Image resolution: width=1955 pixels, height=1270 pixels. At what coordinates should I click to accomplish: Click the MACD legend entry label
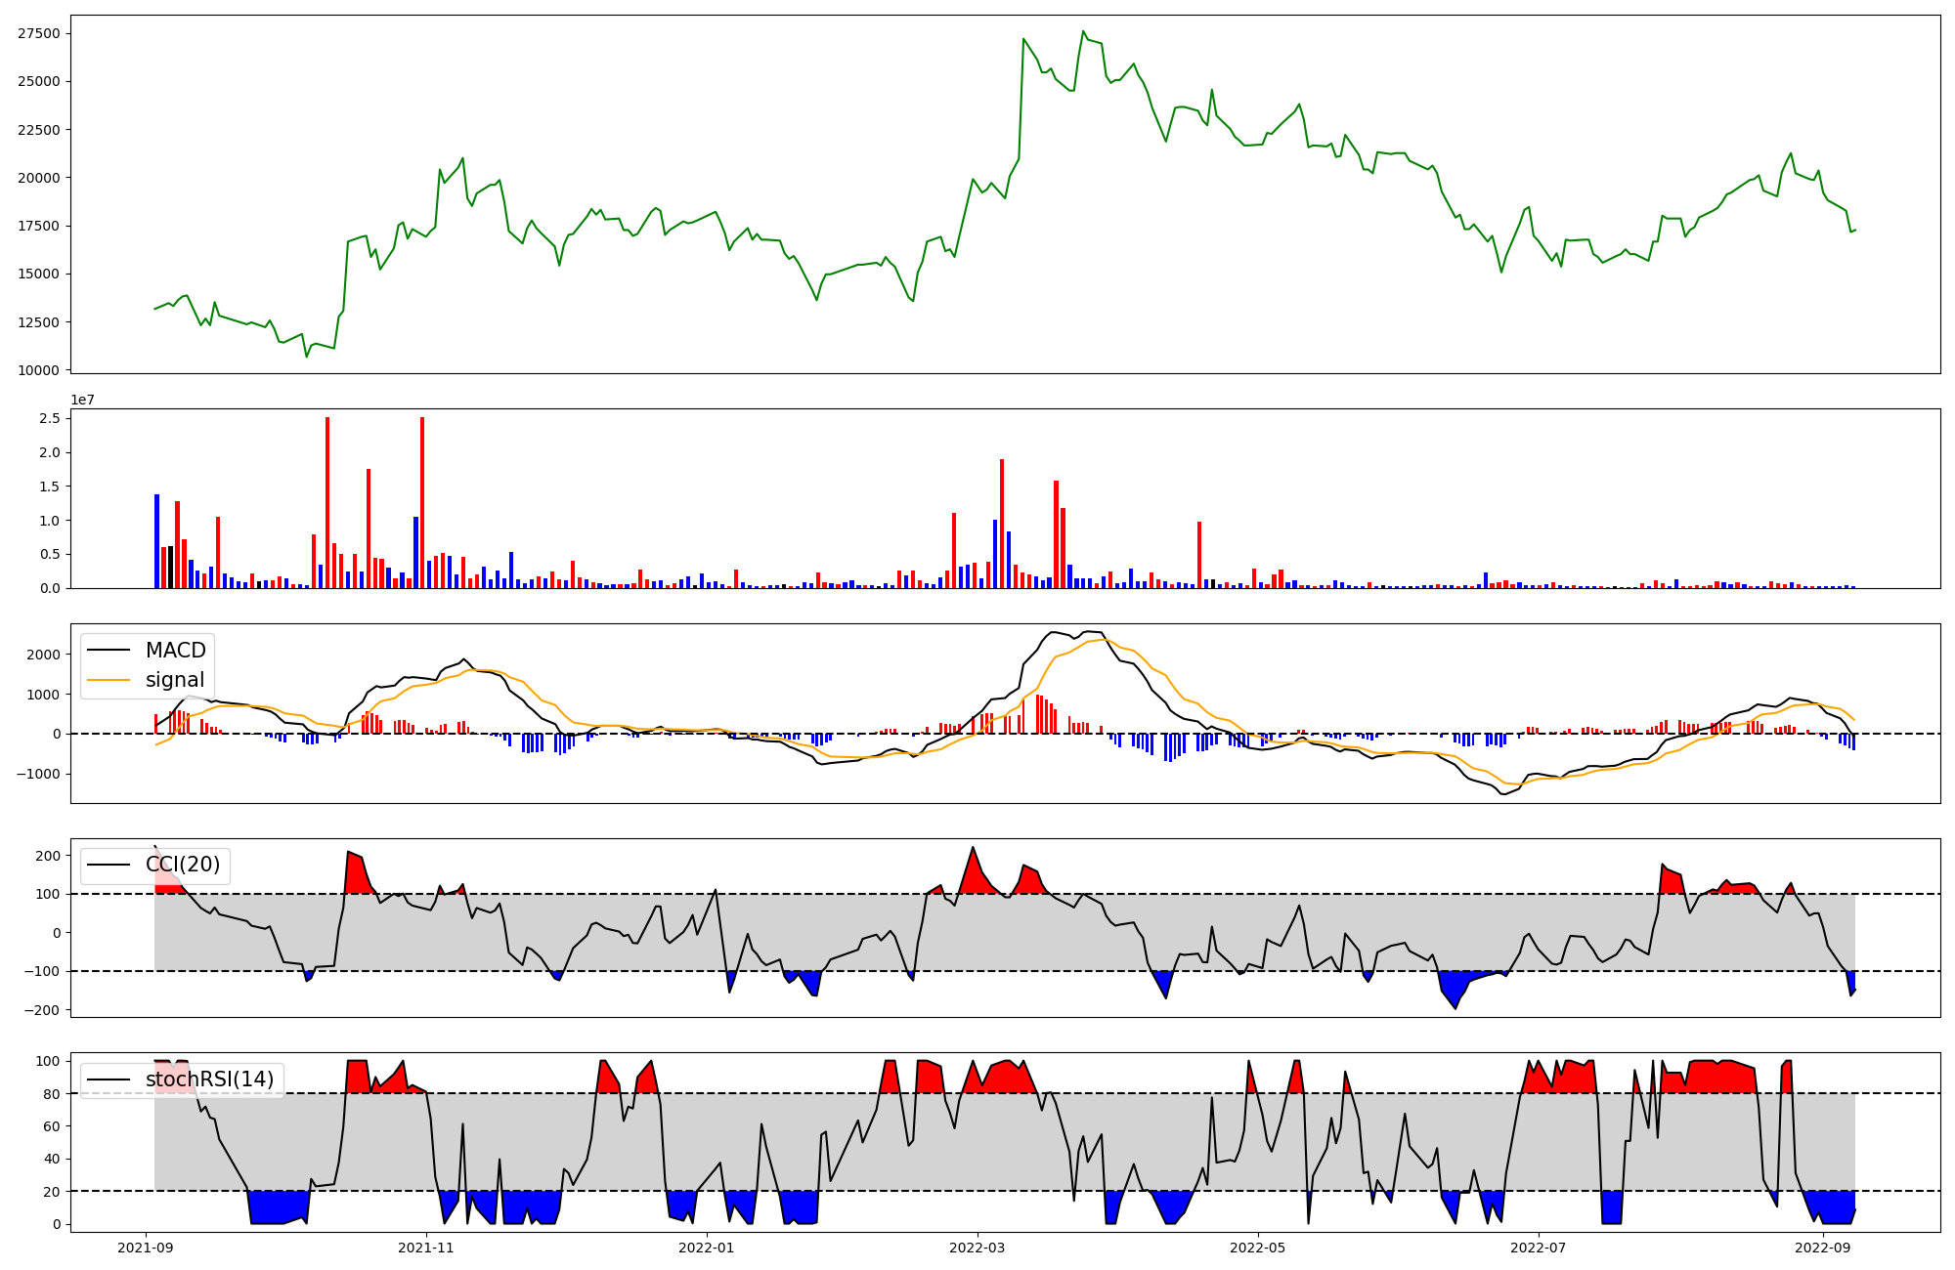[175, 651]
